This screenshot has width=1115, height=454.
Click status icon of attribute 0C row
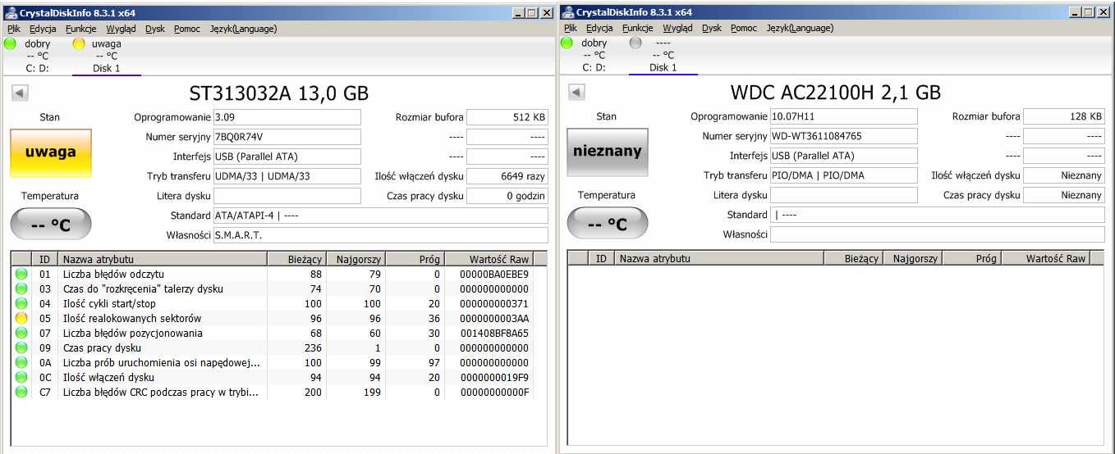coord(21,377)
